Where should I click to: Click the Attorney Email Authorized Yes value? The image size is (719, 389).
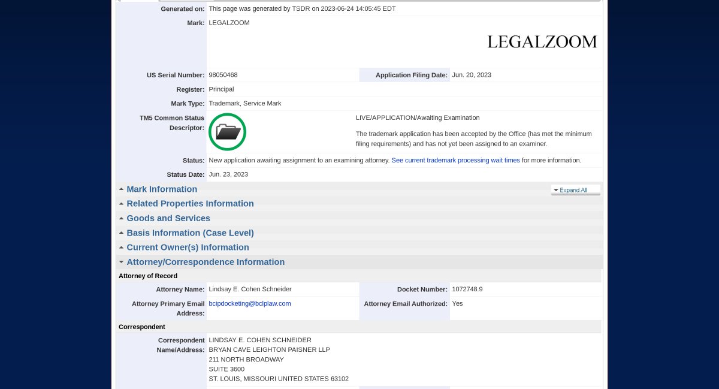tap(457, 303)
